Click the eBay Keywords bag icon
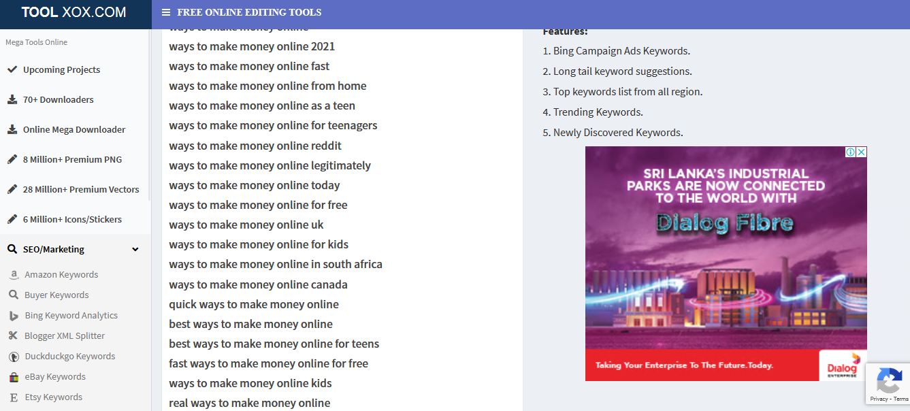 pyautogui.click(x=13, y=377)
